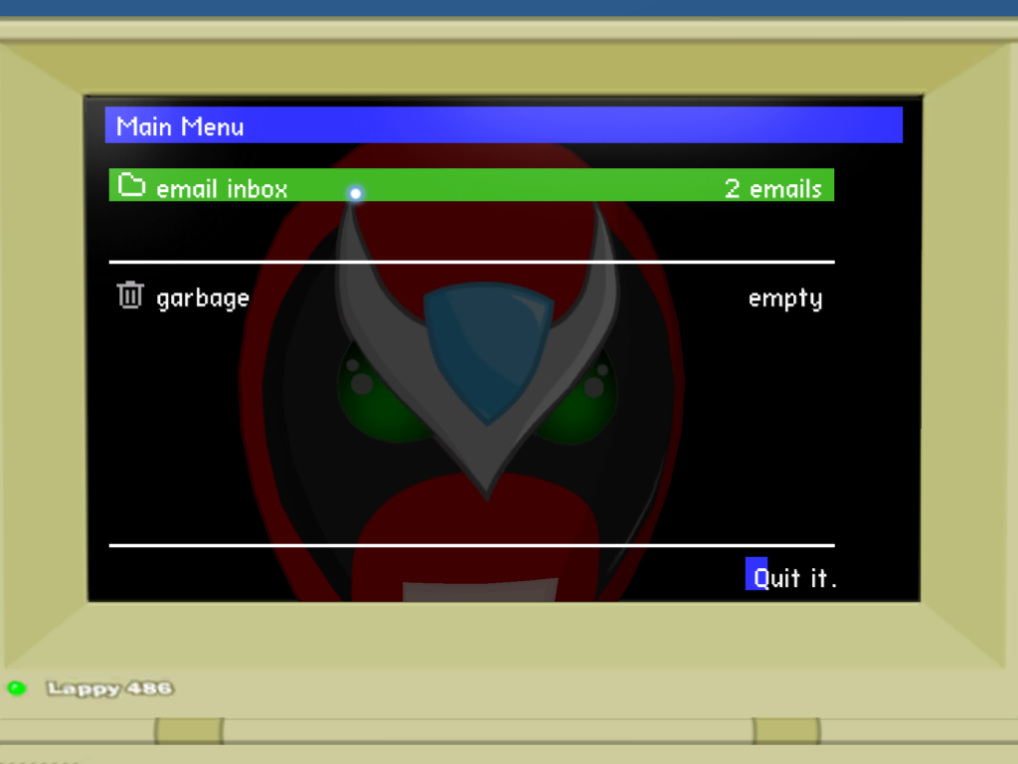
Task: Click the right laptop hinge
Action: pyautogui.click(x=785, y=731)
